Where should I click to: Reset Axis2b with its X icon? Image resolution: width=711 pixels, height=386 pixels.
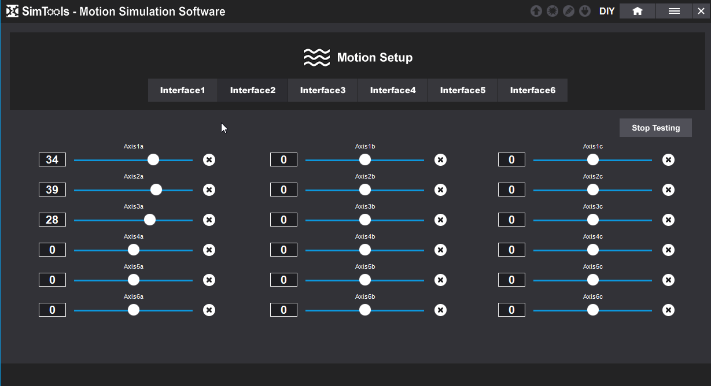(x=441, y=190)
